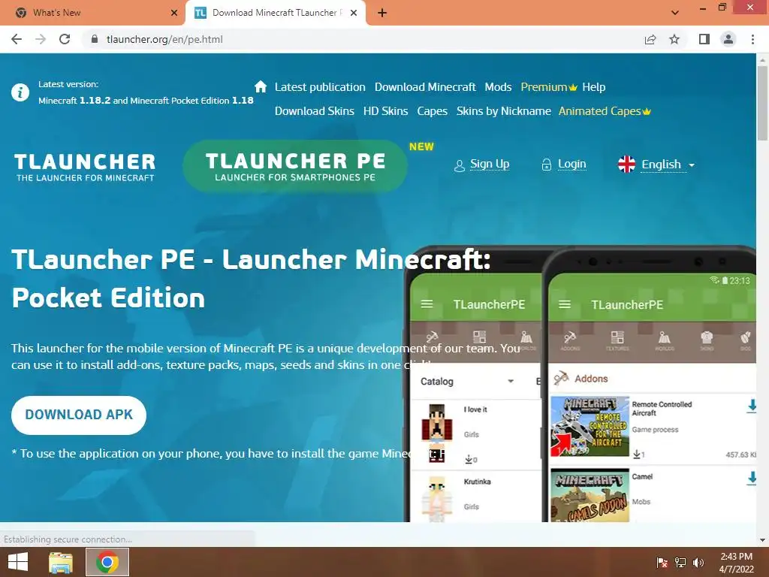This screenshot has height=577, width=769.
Task: Open Skins by Nickname link
Action: tap(504, 111)
